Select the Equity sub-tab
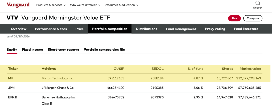This screenshot has width=272, height=108. click(12, 49)
